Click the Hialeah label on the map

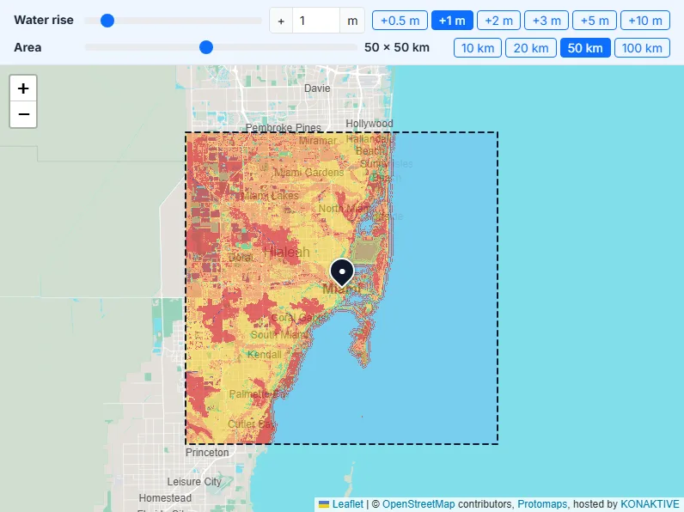pyautogui.click(x=287, y=252)
